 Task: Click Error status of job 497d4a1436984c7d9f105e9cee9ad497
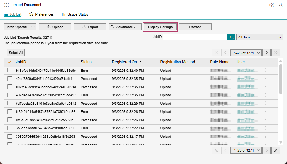84,95
